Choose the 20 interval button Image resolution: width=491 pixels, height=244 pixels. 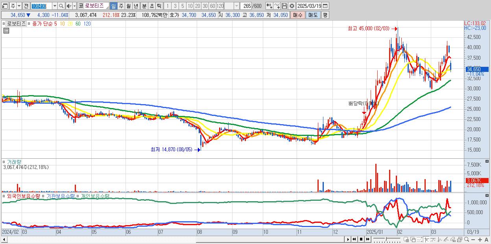click(x=198, y=6)
